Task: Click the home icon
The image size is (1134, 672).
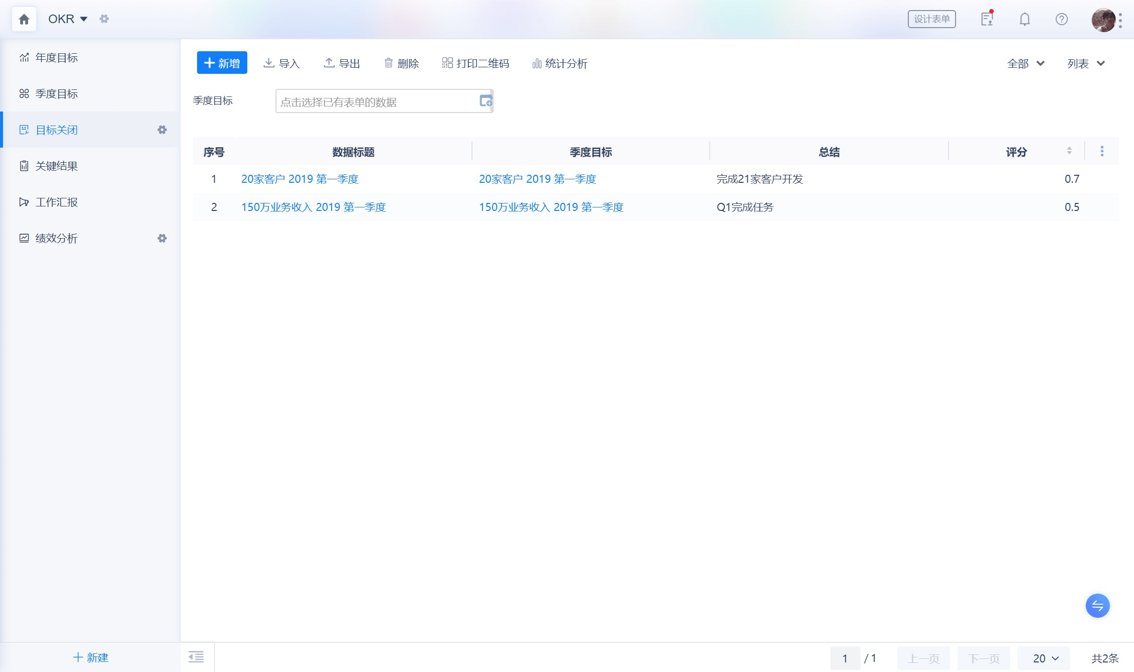Action: tap(24, 19)
